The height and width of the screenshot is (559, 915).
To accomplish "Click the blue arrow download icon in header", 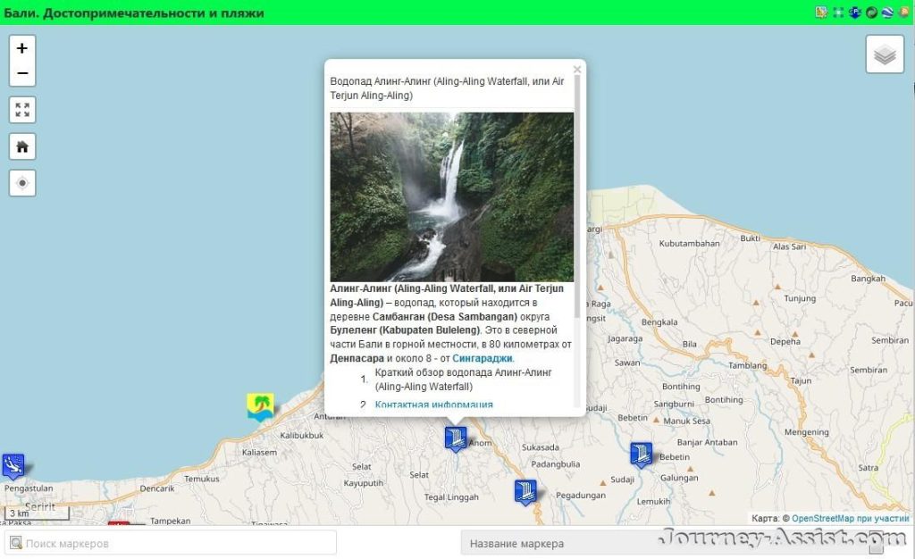I will [x=855, y=13].
